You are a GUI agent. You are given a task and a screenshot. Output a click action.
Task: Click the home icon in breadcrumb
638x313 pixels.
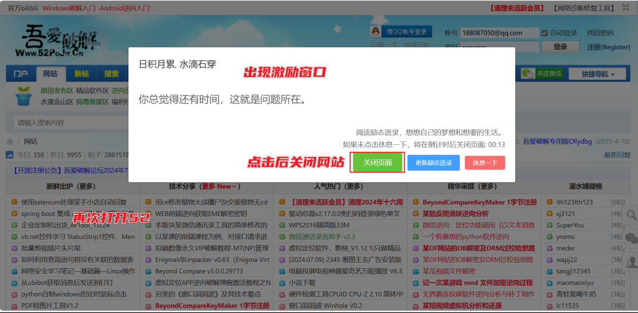pyautogui.click(x=10, y=141)
